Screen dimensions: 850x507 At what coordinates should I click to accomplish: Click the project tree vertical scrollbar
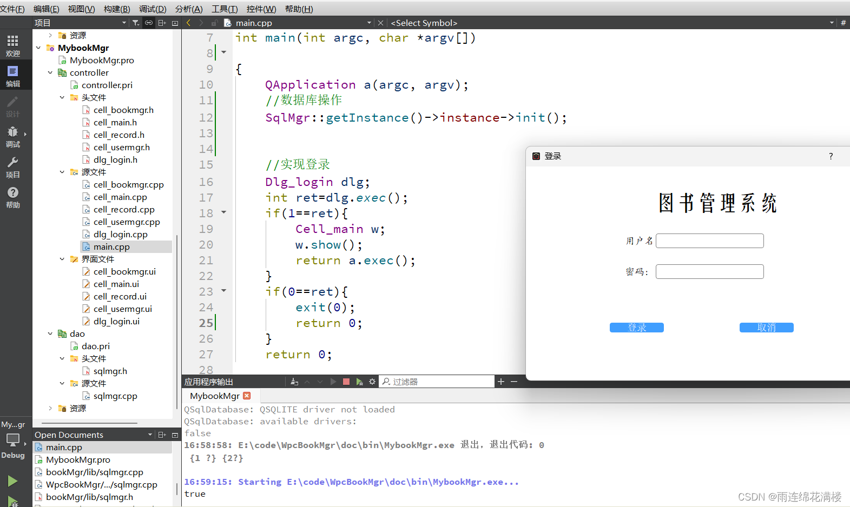click(x=177, y=322)
